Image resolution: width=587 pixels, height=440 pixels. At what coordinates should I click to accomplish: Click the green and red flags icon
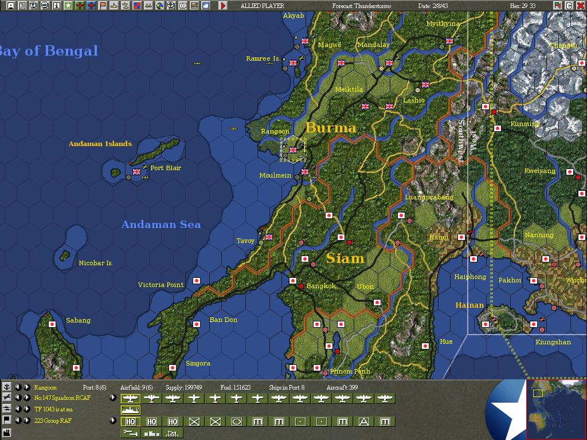coord(557,6)
